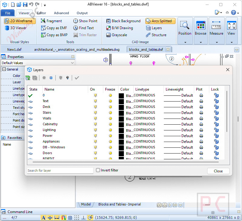Viewport: 242px width, 221px height.
Task: Click color swatch of Doors layer
Action: click(x=121, y=154)
